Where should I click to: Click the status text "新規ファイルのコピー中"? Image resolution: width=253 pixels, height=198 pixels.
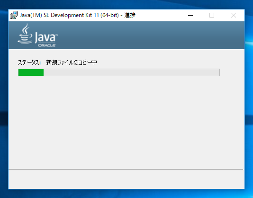(x=72, y=63)
